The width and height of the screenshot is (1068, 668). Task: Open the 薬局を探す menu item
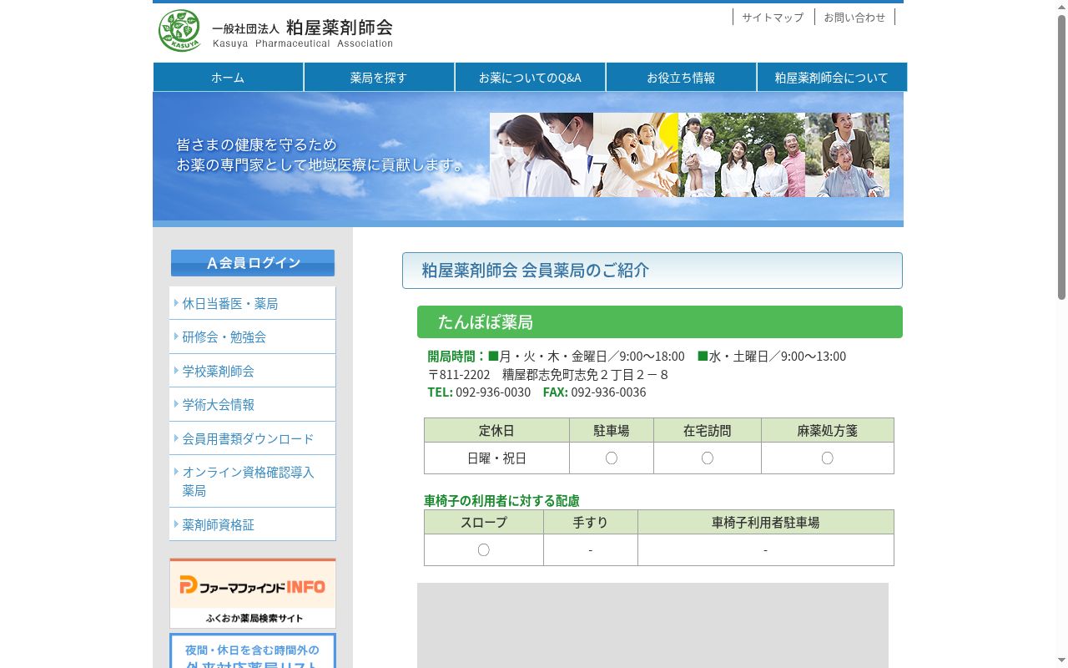(379, 77)
